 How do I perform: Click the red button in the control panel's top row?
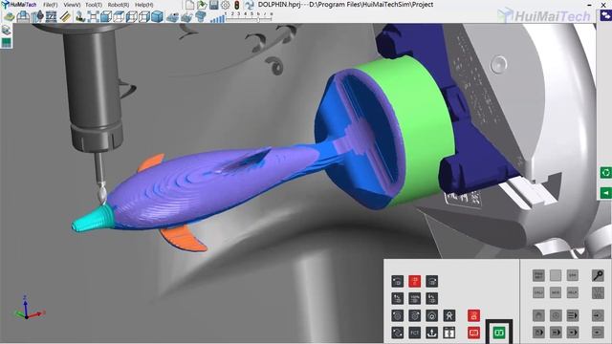(x=414, y=281)
